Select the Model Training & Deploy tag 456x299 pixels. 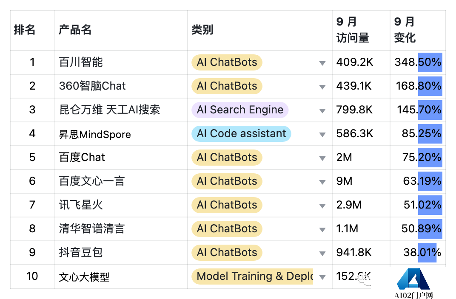252,276
